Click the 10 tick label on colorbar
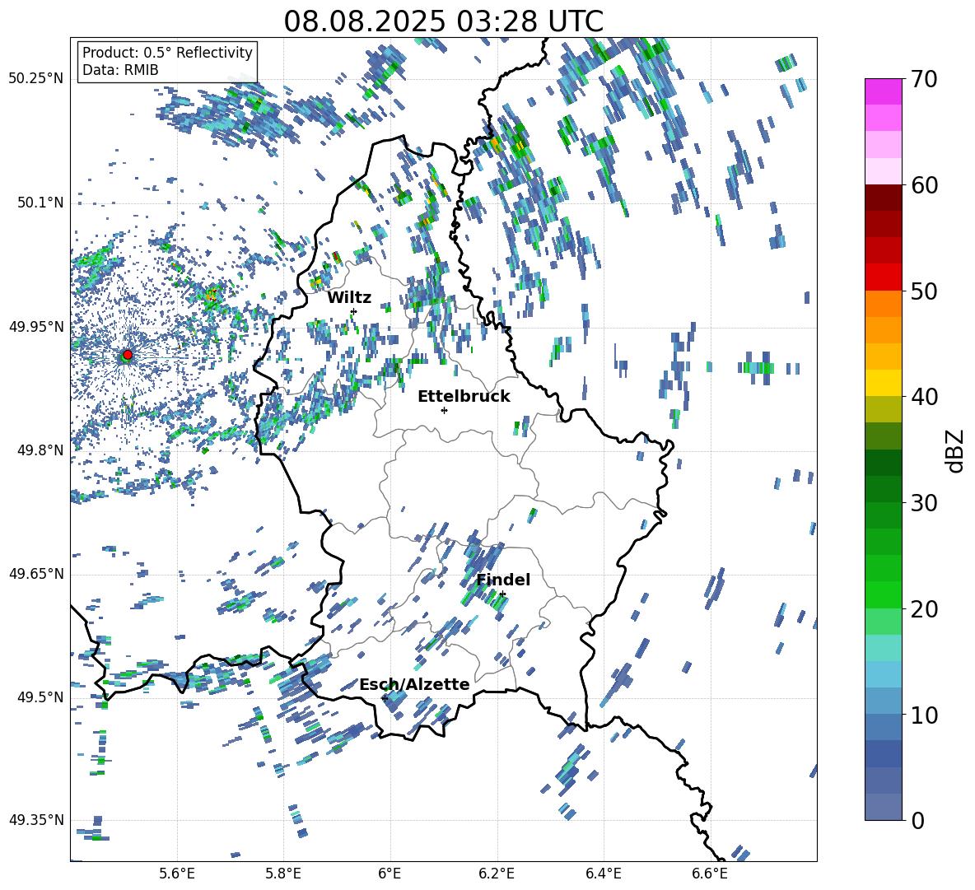Viewport: 975px width, 890px height. [924, 715]
